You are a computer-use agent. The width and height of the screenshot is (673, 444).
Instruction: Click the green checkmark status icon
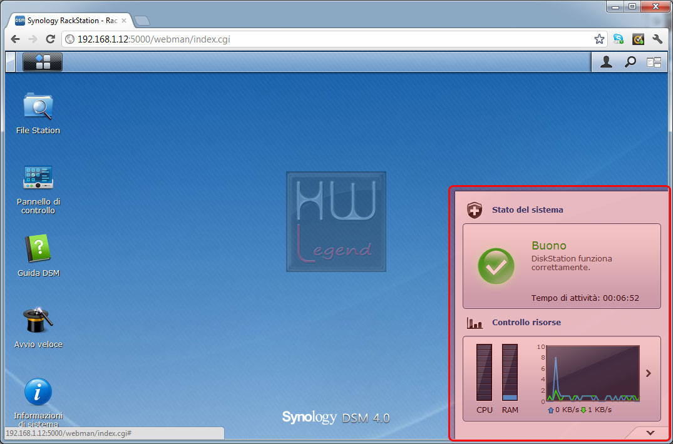496,266
